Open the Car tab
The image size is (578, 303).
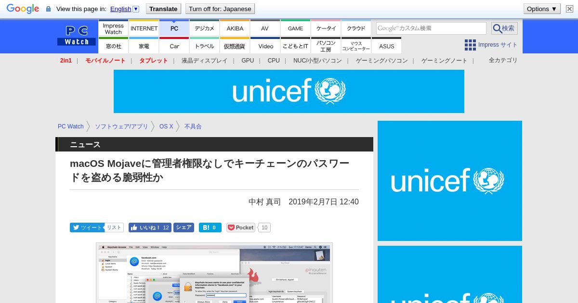(174, 46)
